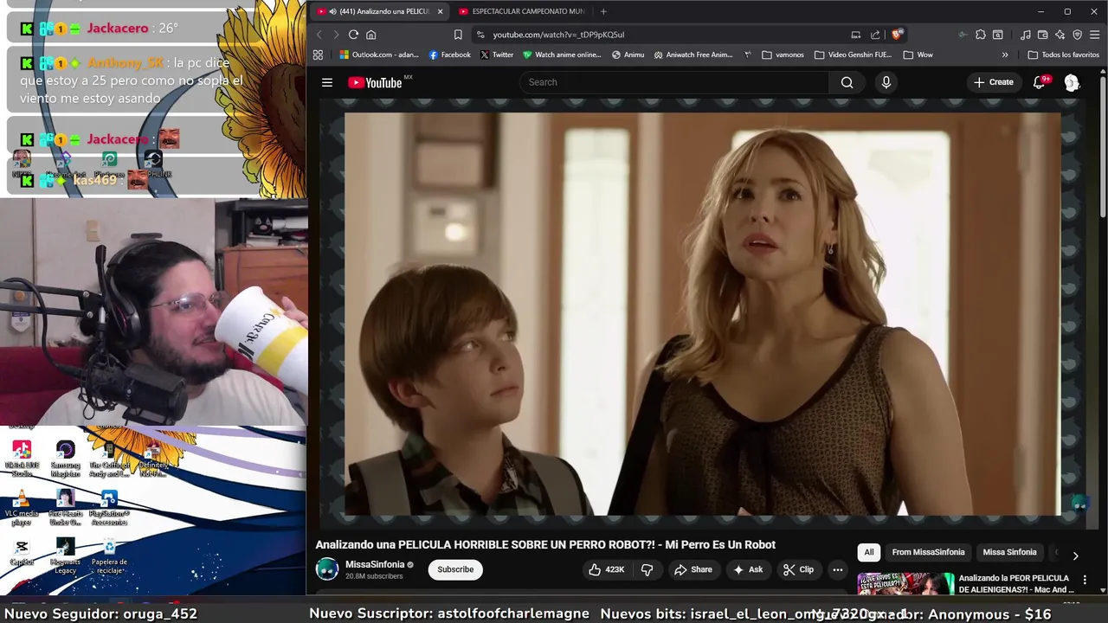Select the Missa Sinfonia filter chip

tap(1009, 552)
